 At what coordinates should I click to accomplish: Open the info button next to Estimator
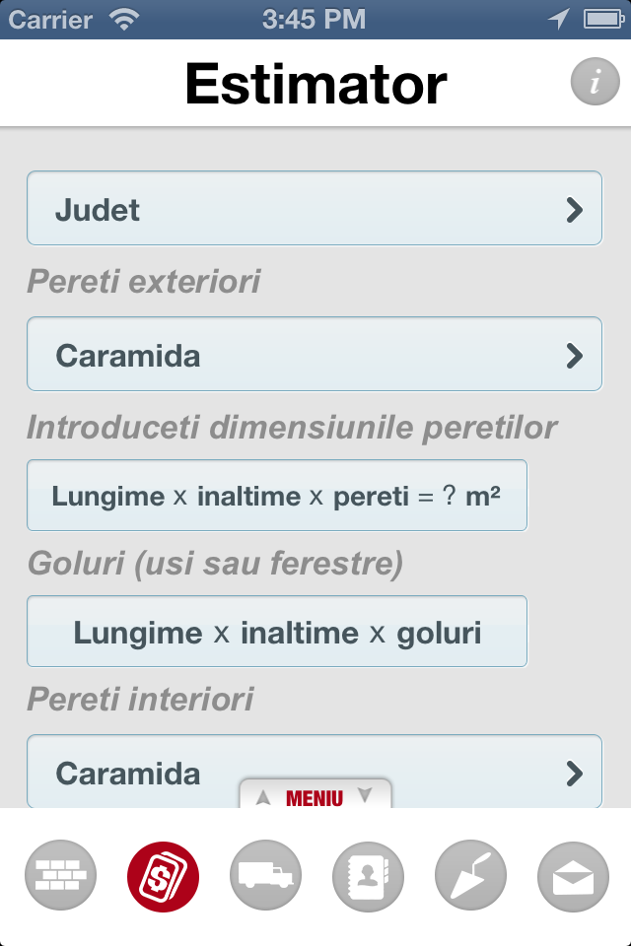[595, 82]
